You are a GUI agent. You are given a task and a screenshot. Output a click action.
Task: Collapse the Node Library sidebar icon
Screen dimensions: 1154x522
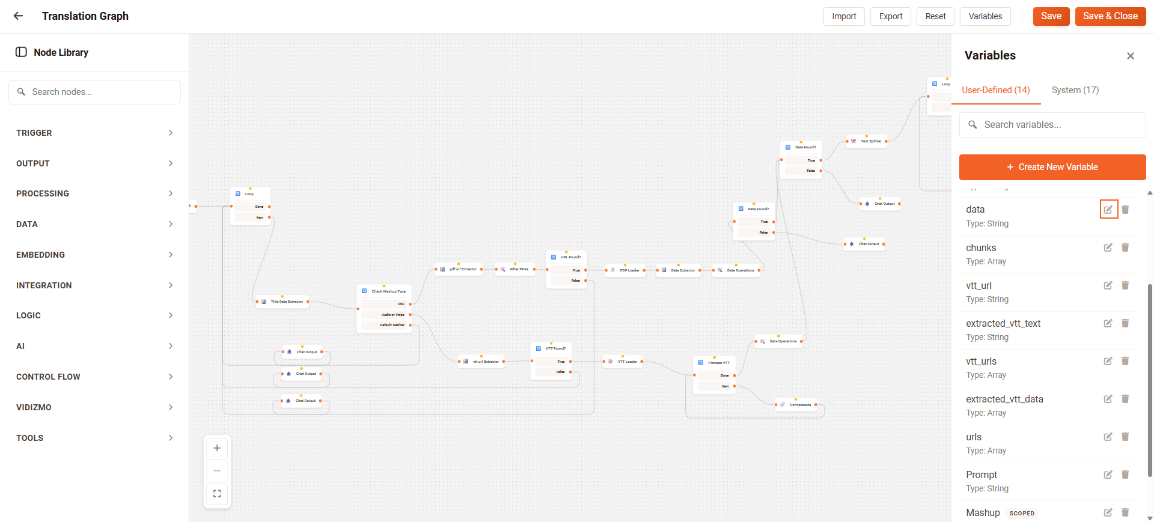(x=21, y=52)
